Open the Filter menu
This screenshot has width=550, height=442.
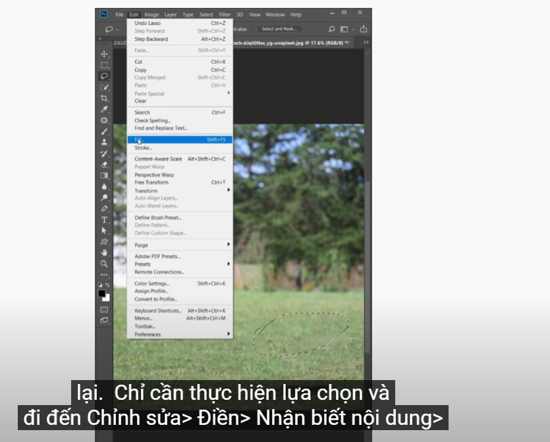[x=225, y=14]
